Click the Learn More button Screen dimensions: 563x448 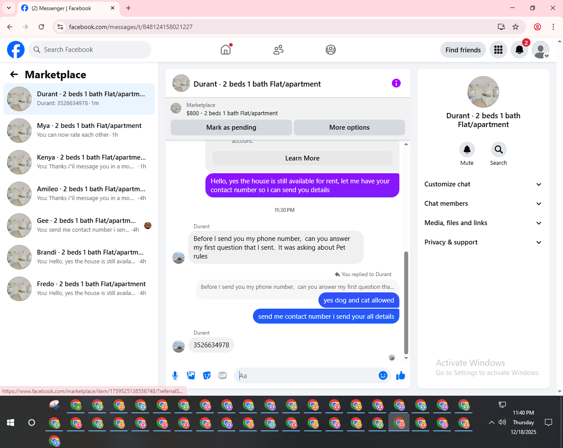(302, 158)
